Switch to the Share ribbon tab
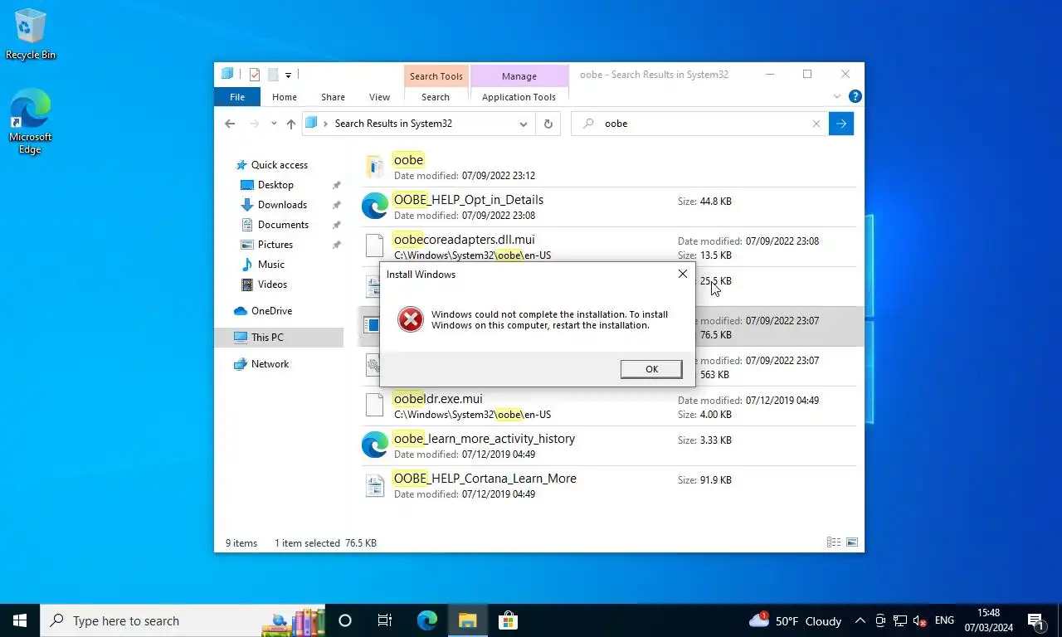The height and width of the screenshot is (637, 1062). (x=333, y=97)
